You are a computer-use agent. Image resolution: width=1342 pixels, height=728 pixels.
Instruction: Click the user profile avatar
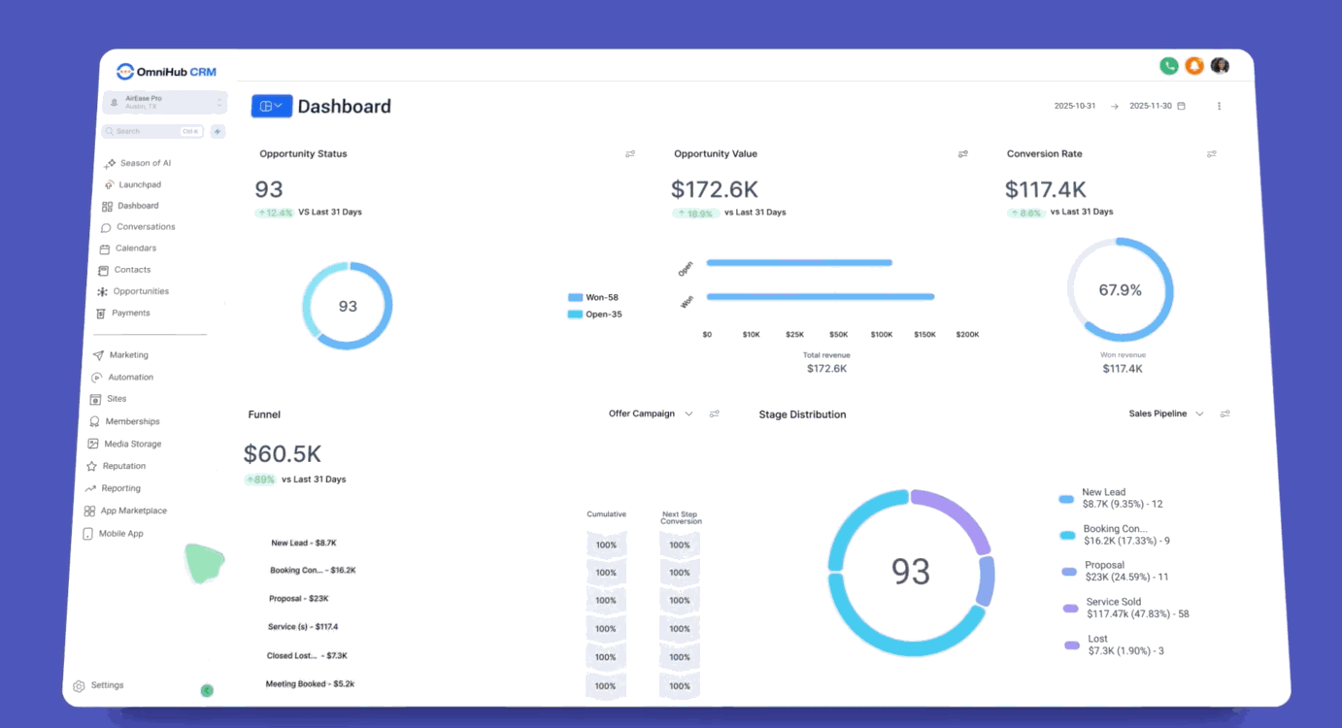click(1220, 66)
